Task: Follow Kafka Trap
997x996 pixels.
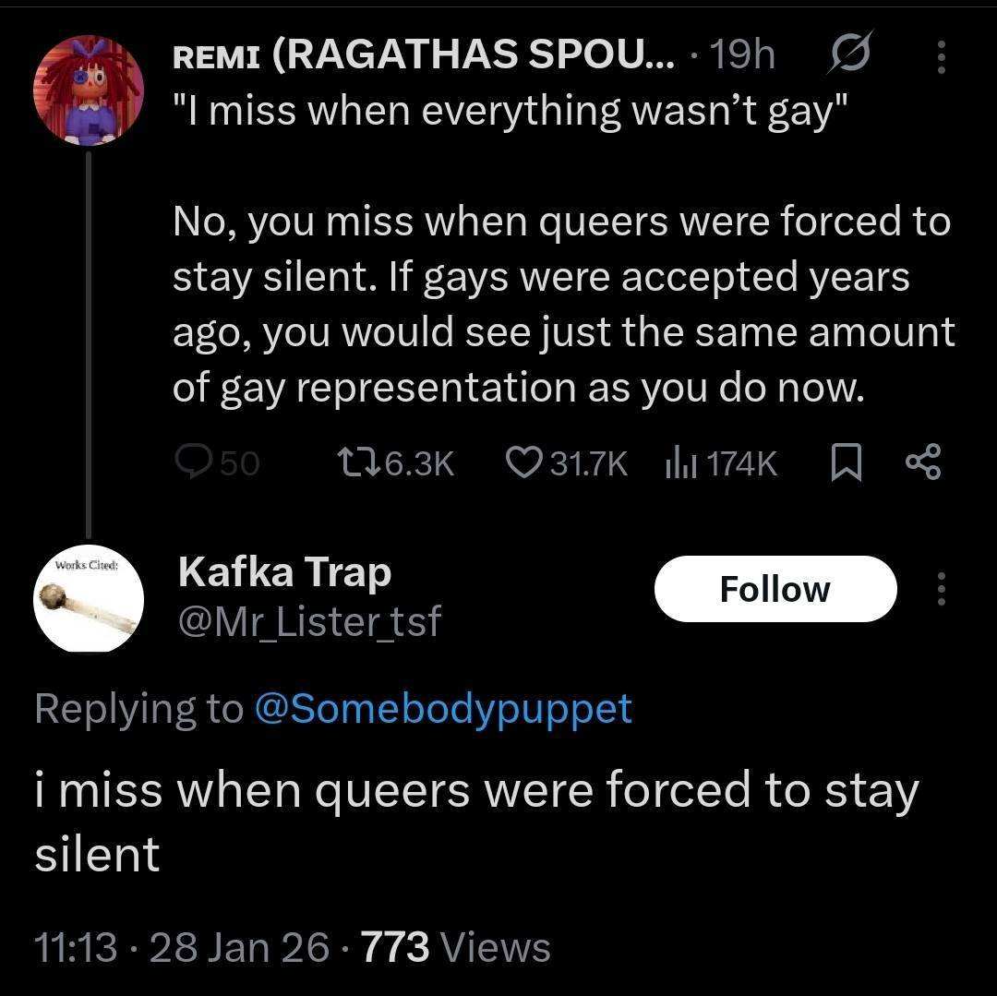Action: click(x=775, y=589)
